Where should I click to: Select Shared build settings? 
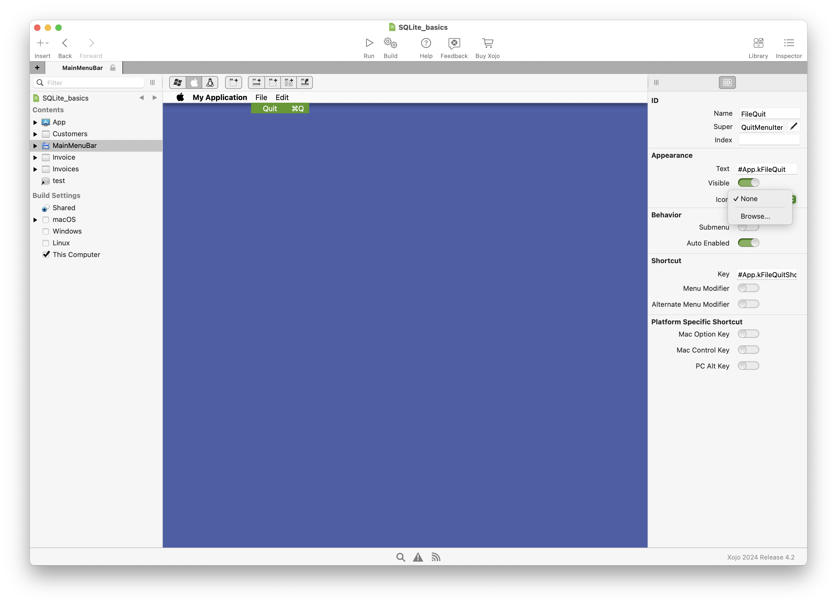pyautogui.click(x=64, y=208)
